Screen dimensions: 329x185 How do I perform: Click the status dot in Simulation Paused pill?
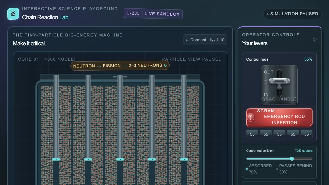(x=268, y=14)
